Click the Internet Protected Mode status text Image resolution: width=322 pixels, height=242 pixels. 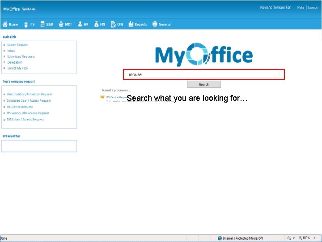243,238
